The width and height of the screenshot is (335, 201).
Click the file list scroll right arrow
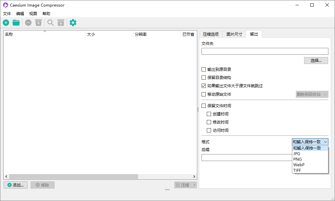(194, 176)
